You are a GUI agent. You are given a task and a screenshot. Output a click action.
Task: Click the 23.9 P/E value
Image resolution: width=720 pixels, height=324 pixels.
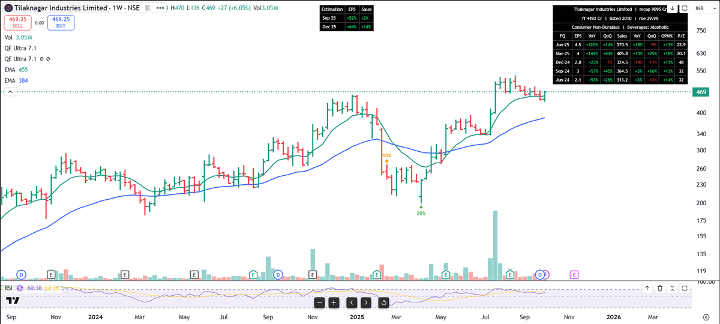(680, 44)
